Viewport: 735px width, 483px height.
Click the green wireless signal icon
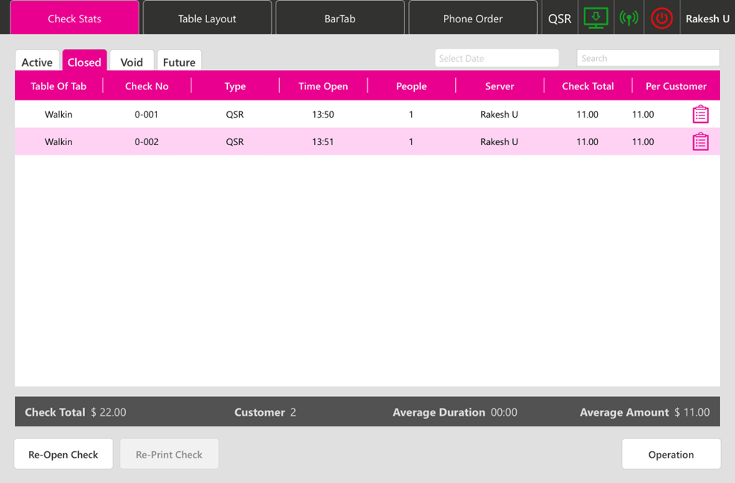629,18
